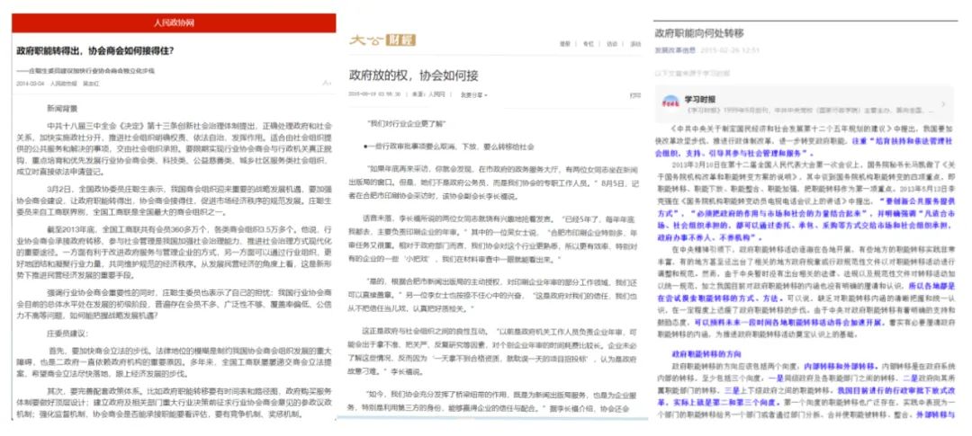
Task: Click the 人民政协网 red header banner
Action: (175, 22)
